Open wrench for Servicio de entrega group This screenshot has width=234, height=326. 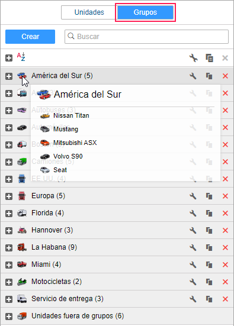193,299
